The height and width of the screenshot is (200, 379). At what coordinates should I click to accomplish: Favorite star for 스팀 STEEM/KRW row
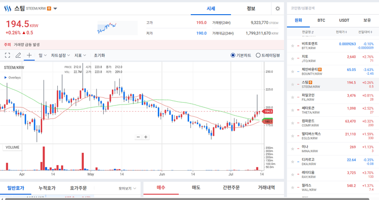pos(292,85)
